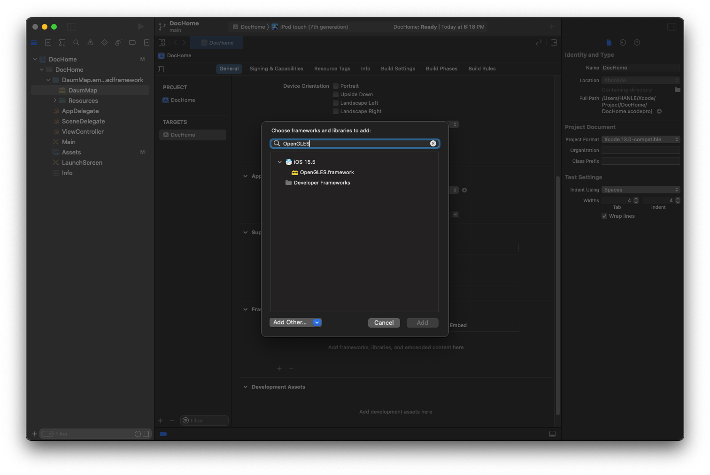710x475 pixels.
Task: Open the Symbol navigator
Action: 62,43
